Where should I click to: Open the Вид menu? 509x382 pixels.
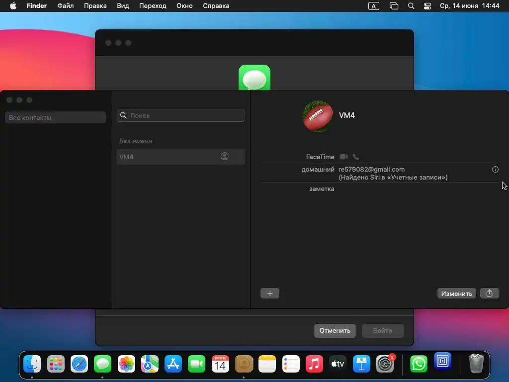(123, 6)
